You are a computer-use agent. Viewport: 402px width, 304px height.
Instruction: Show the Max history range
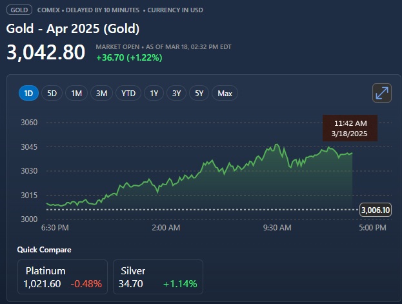(x=225, y=94)
